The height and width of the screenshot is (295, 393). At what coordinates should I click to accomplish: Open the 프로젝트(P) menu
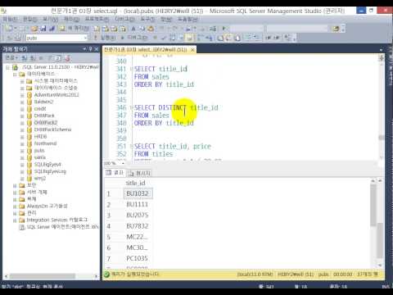coord(97,19)
